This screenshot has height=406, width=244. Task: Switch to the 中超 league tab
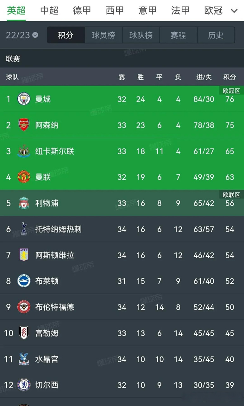click(49, 10)
